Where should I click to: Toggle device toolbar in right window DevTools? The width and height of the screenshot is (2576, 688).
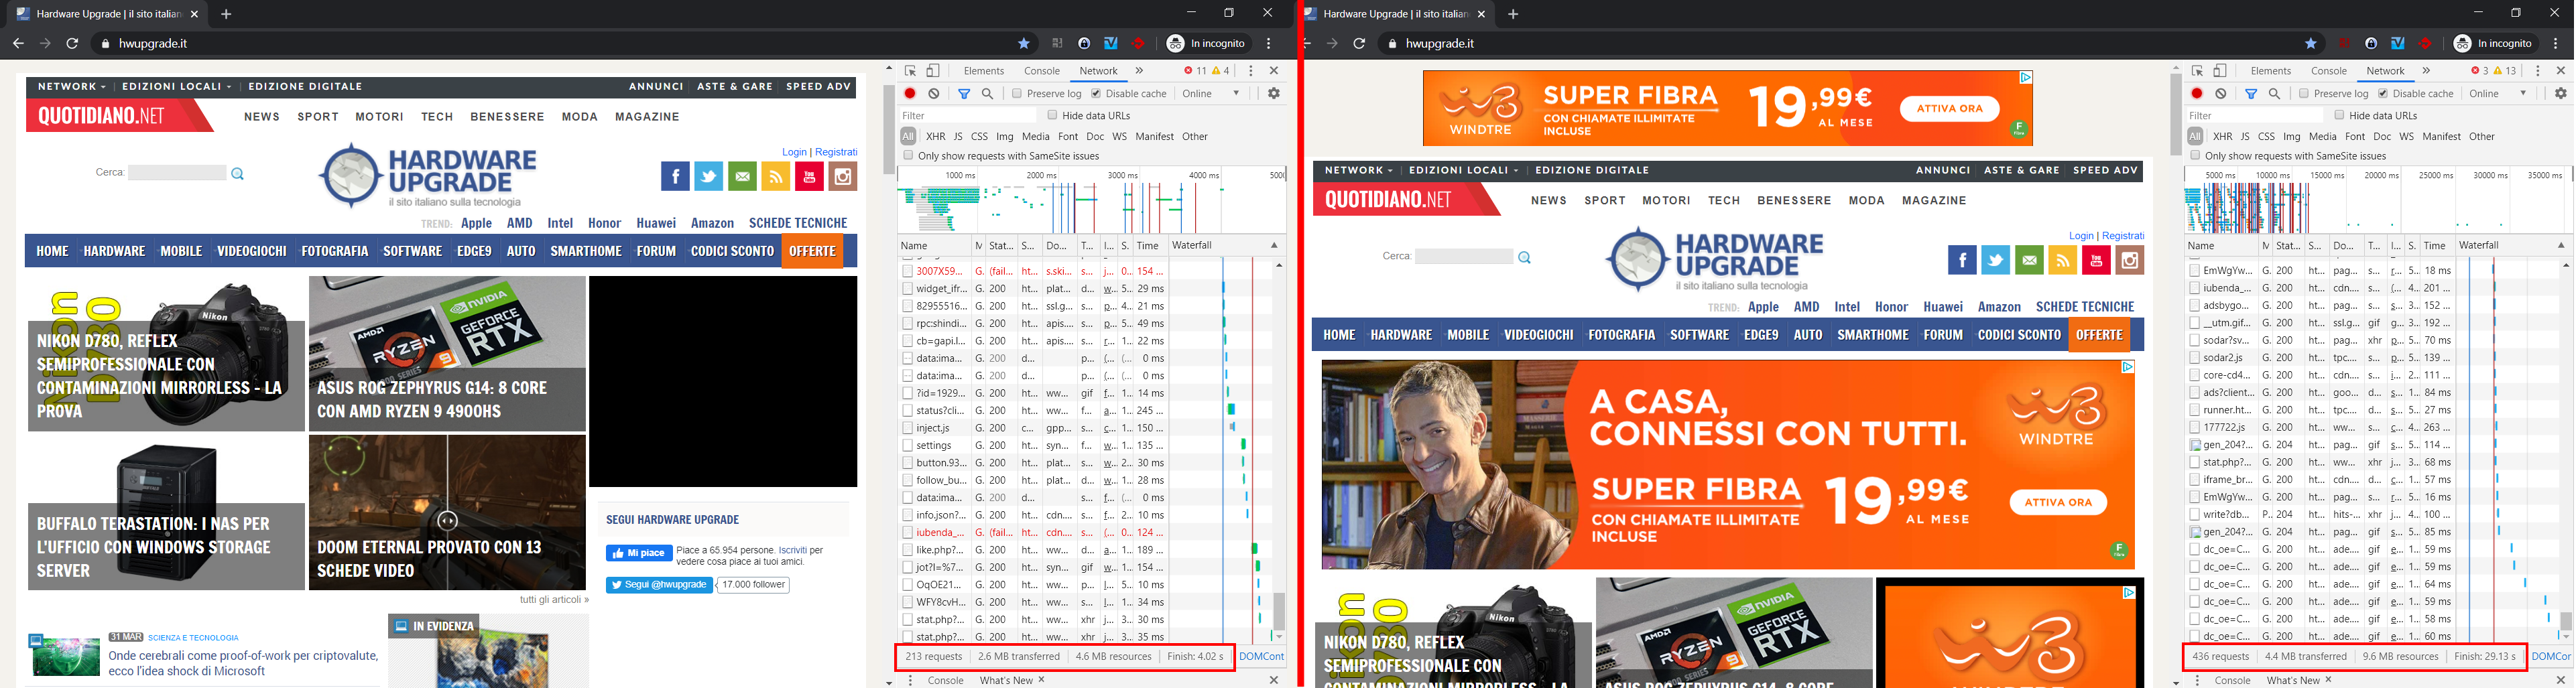pos(2220,71)
